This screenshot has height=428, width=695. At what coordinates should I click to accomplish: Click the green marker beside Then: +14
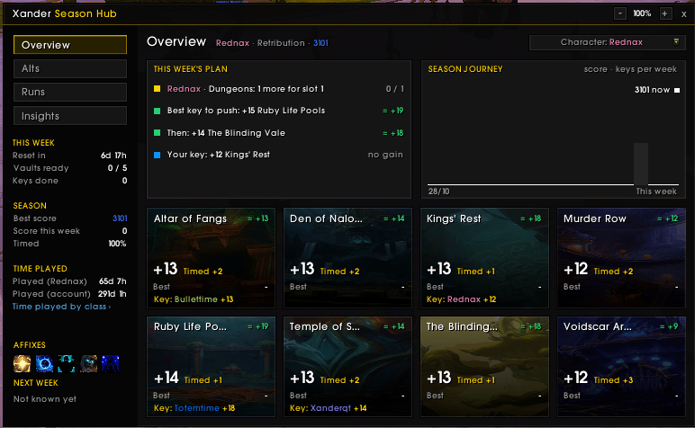click(157, 133)
